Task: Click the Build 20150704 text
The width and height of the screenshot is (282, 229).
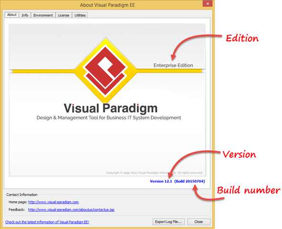Action: 190,181
